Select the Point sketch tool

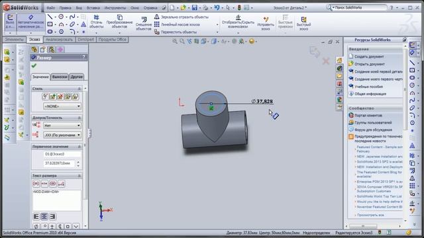[83, 32]
